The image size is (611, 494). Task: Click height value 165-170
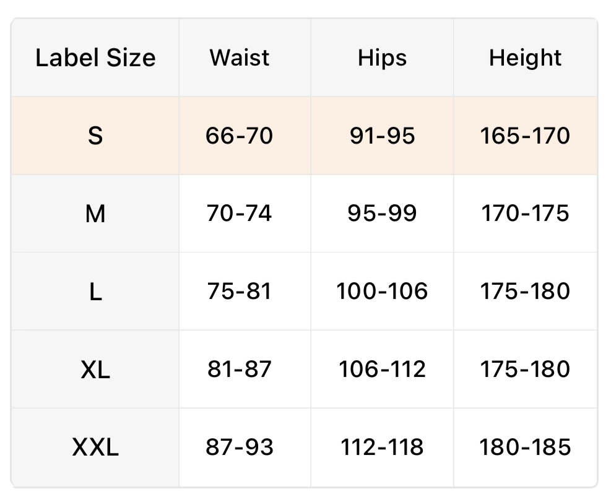525,136
